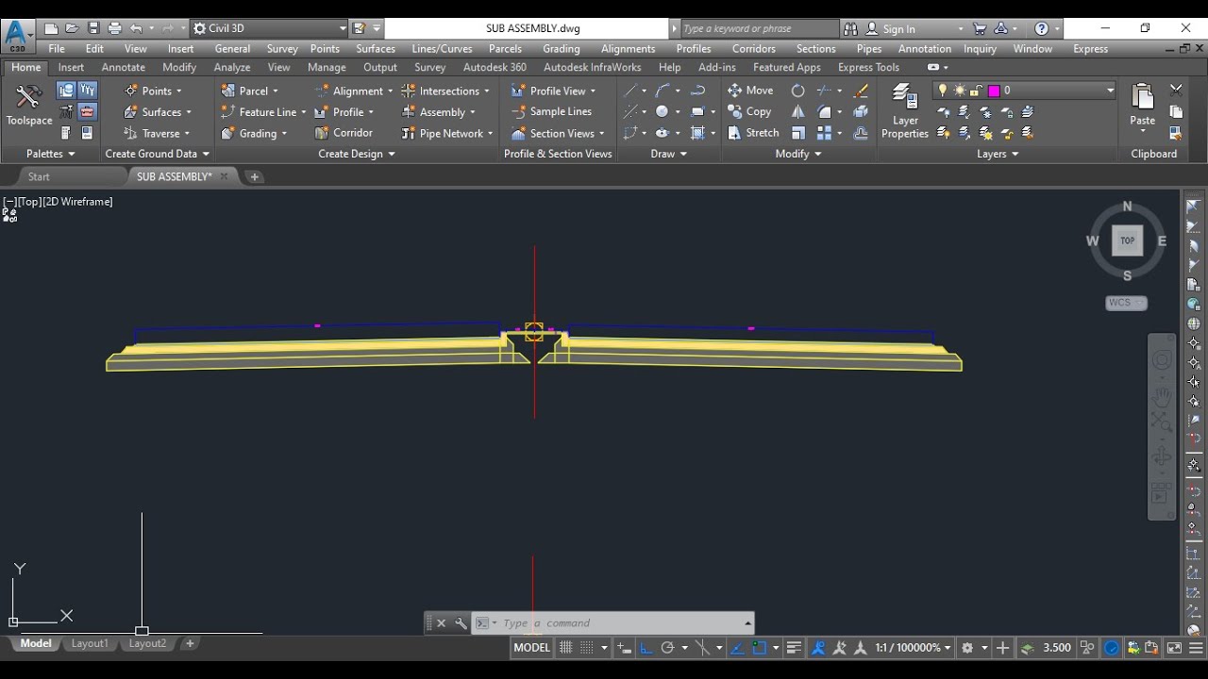Toggle polar tracking in status bar
Image resolution: width=1208 pixels, height=679 pixels.
[x=667, y=648]
